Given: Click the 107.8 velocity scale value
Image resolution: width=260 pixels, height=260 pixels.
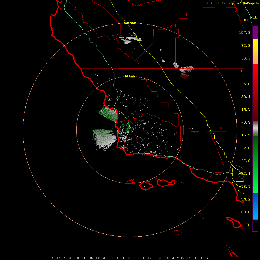Looking at the screenshot, I should [x=245, y=32].
